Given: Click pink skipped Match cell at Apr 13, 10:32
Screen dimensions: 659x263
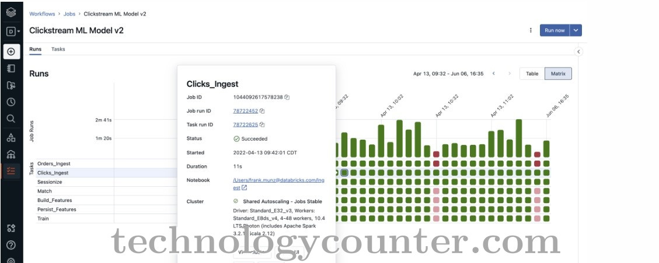Looking at the screenshot, I should [x=436, y=191].
